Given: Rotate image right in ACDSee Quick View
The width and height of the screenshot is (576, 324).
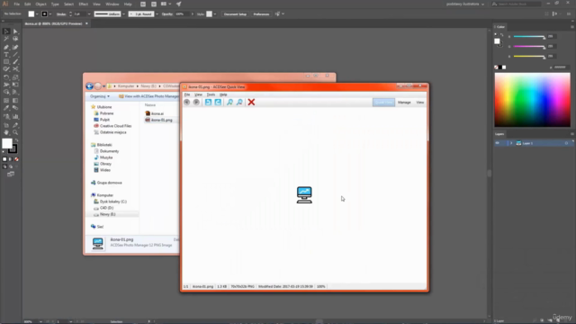Looking at the screenshot, I should (x=218, y=102).
